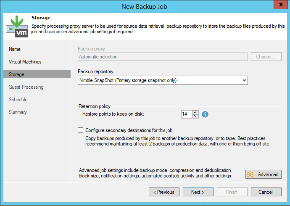Click the Next button
Image resolution: width=290 pixels, height=206 pixels.
pyautogui.click(x=198, y=192)
